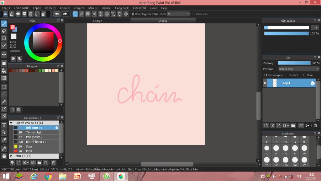Adjust Độ trong opacity slider
The image size is (321, 181).
294,63
